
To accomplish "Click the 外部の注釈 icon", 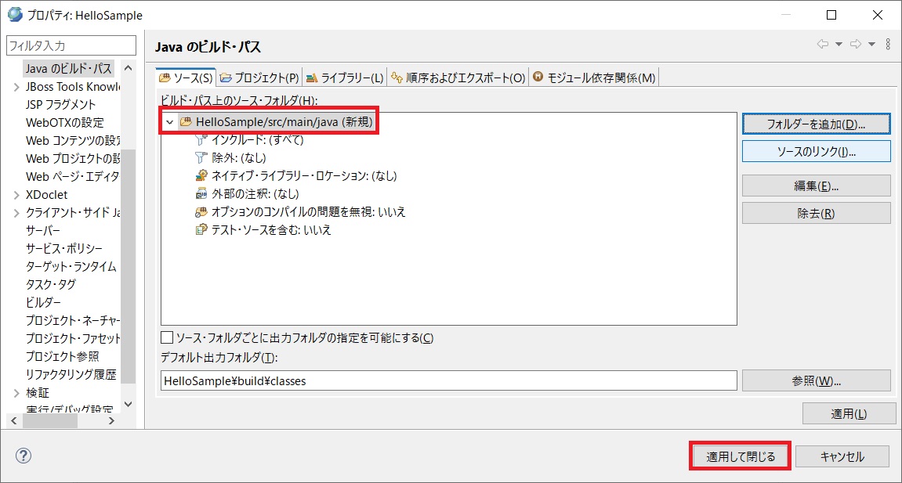I will [x=201, y=193].
